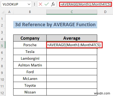This screenshot has width=113, height=96.
Task: Select column D header
Action: coord(105,12)
